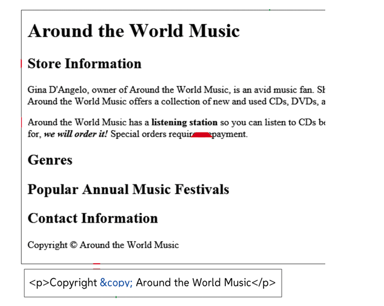Click the 'Genres' heading
The height and width of the screenshot is (306, 384).
tap(50, 160)
